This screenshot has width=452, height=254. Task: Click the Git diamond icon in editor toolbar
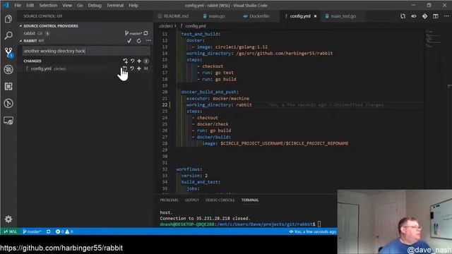point(424,16)
